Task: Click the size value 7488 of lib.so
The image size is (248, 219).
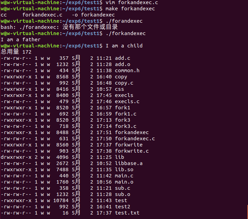Action: pyautogui.click(x=62, y=169)
